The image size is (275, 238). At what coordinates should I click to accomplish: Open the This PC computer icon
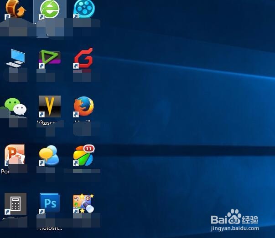coord(16,58)
